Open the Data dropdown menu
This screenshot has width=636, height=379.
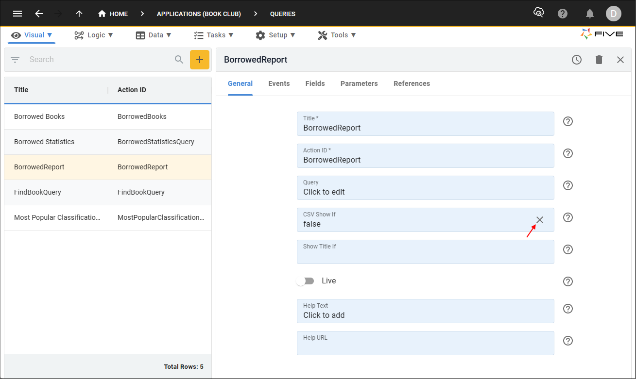[154, 35]
